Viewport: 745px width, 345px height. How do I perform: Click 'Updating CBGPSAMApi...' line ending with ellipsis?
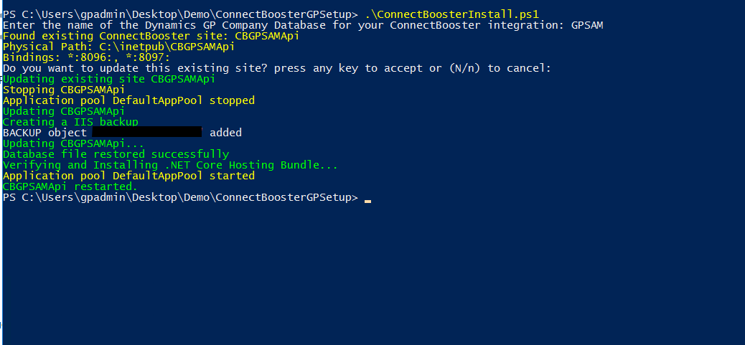point(73,143)
